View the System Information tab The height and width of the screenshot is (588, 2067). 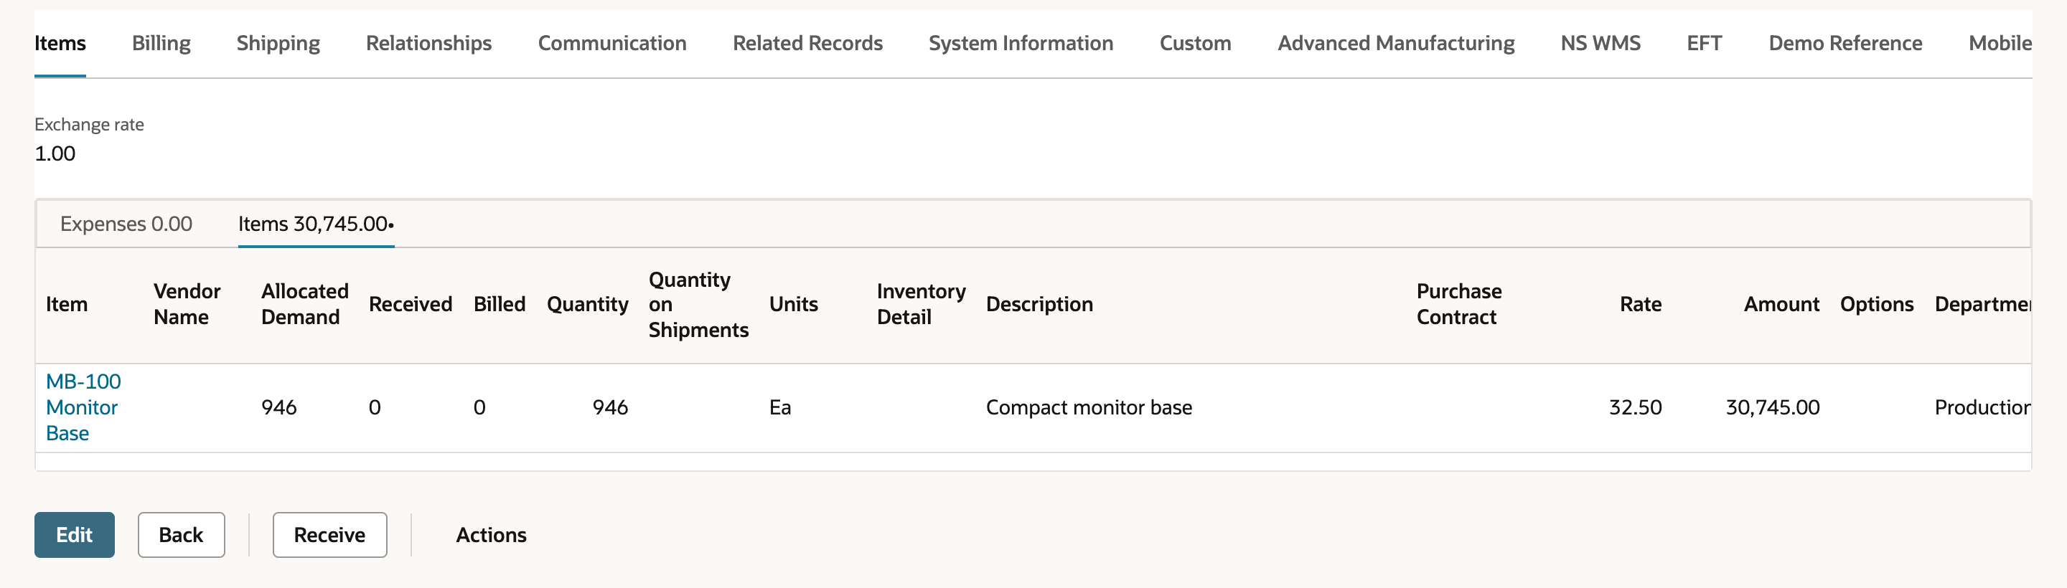(1021, 43)
